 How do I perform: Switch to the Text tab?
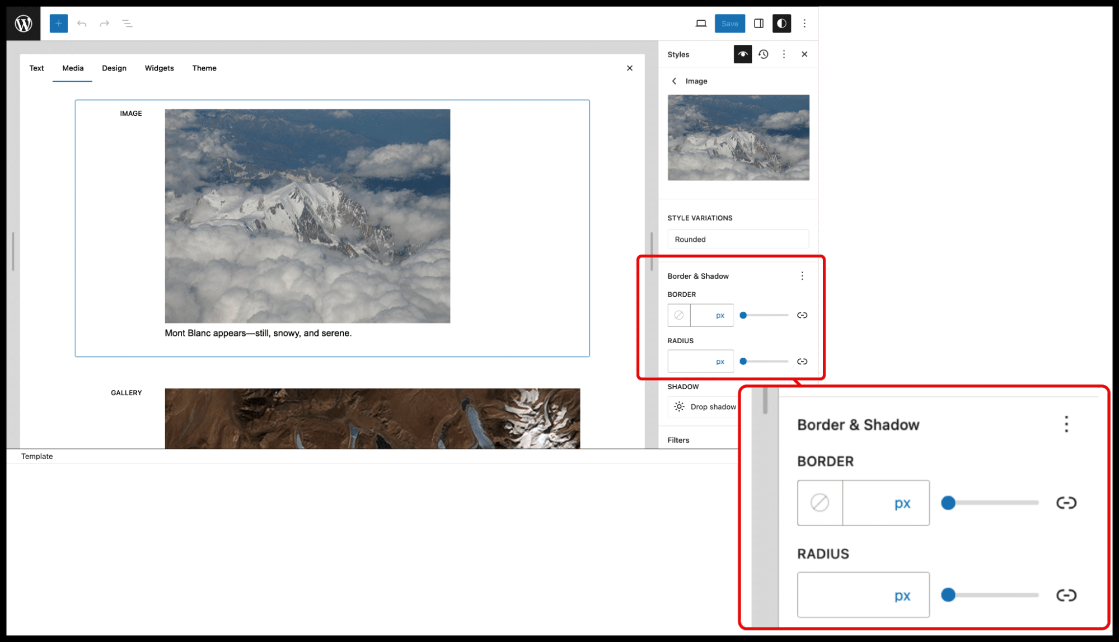pos(36,68)
